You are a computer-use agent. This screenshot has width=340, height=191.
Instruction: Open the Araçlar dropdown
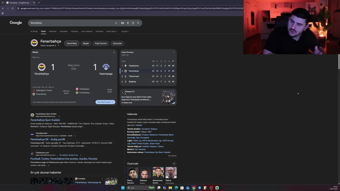125,31
